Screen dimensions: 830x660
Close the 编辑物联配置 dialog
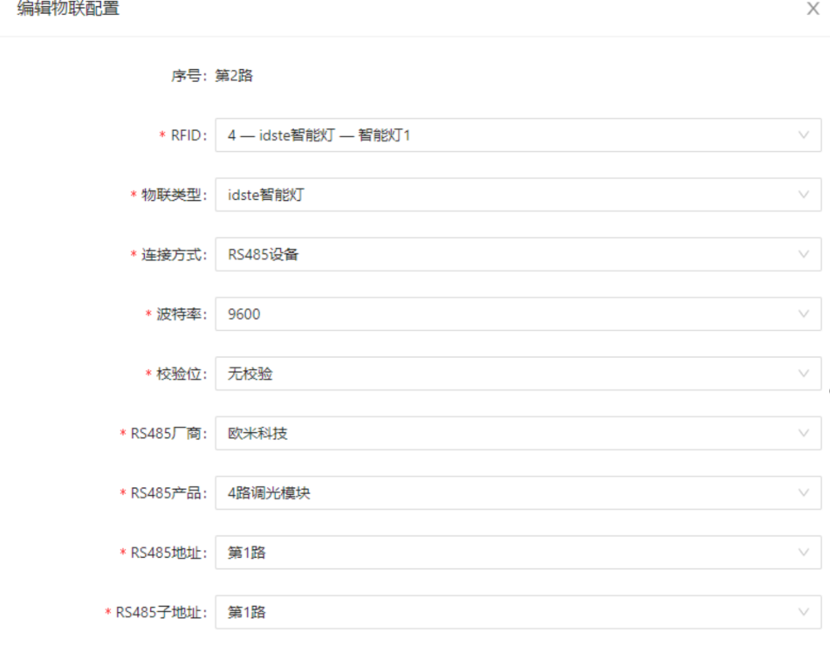click(x=813, y=10)
